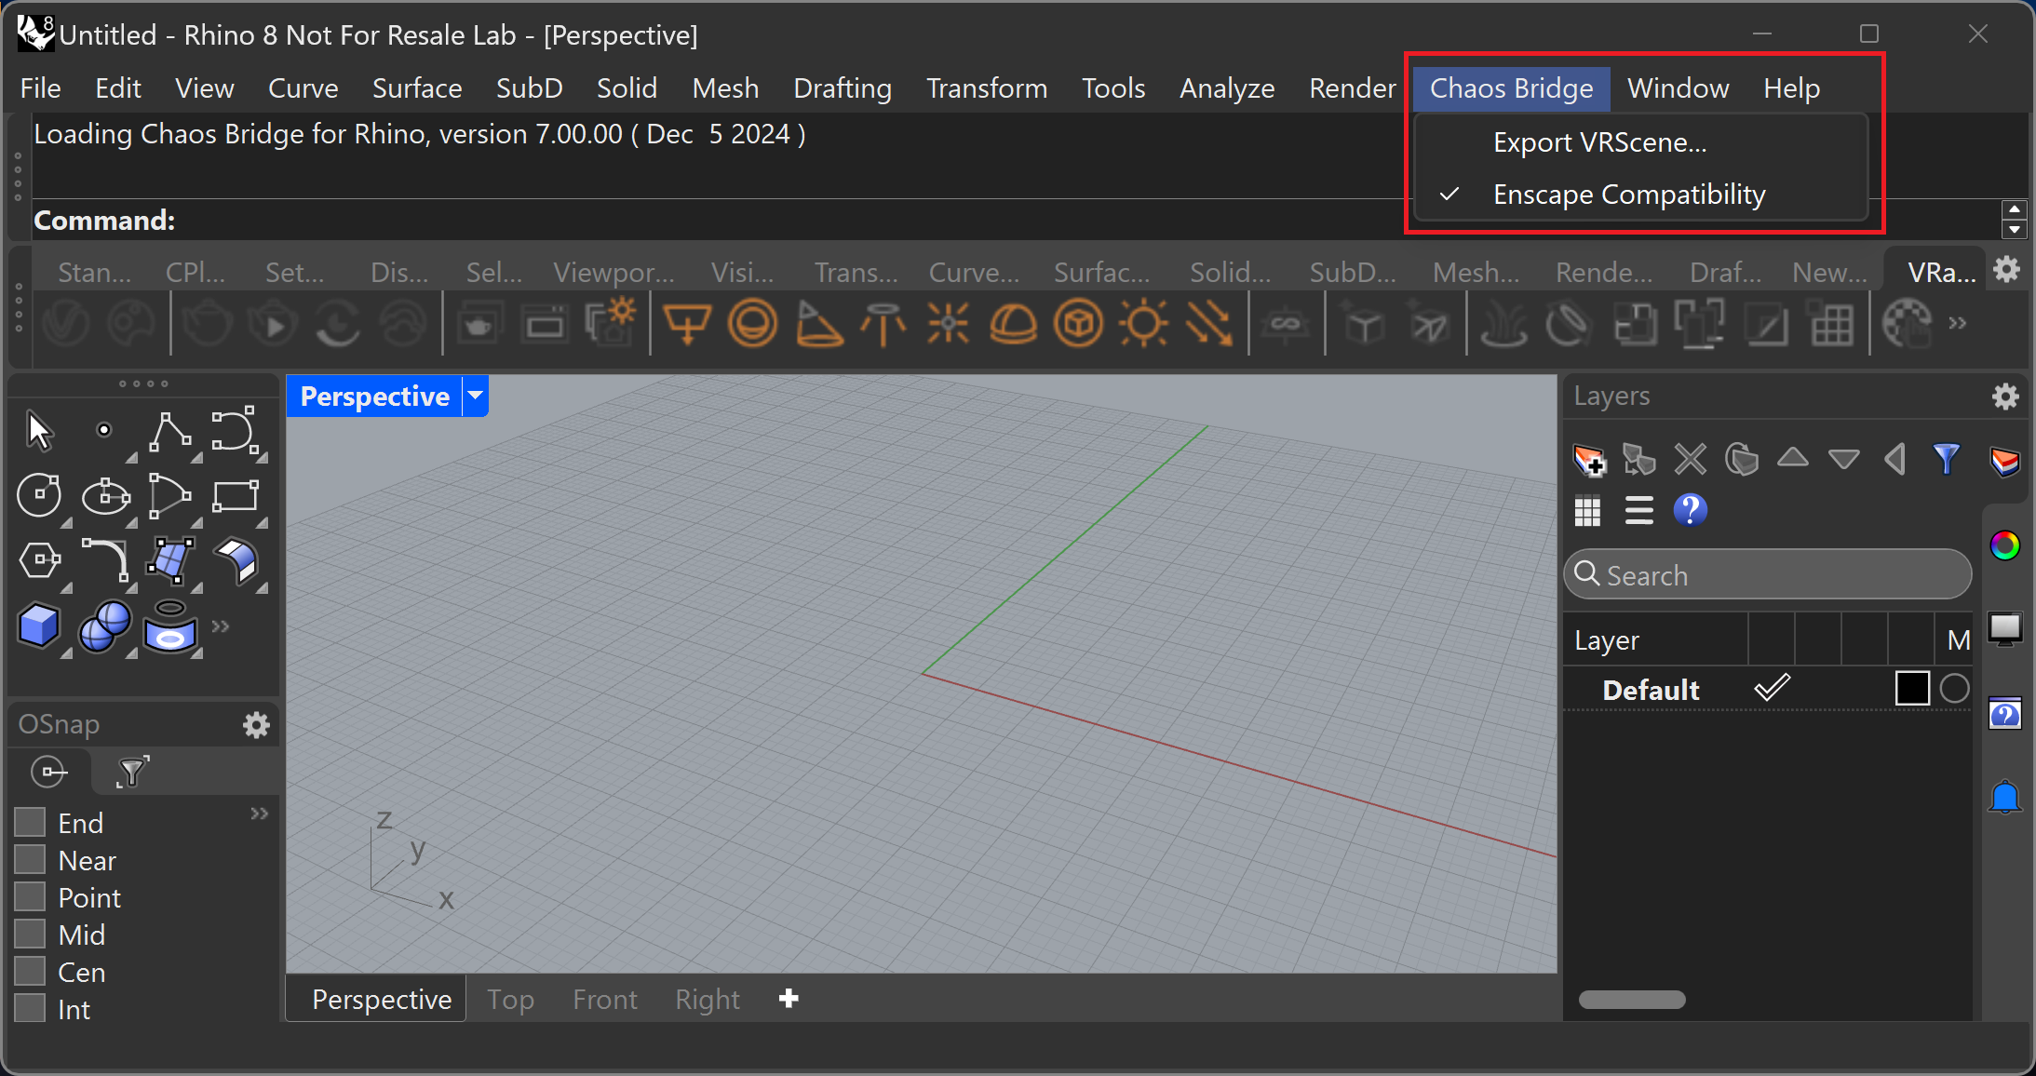Viewport: 2036px width, 1076px height.
Task: Enable Point object snap
Action: click(30, 896)
